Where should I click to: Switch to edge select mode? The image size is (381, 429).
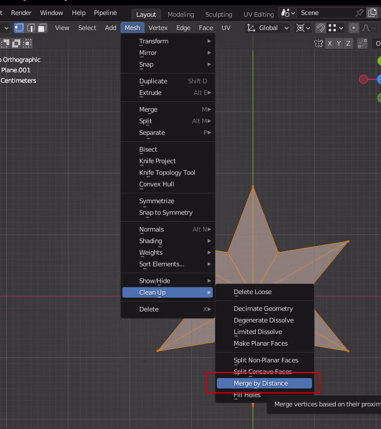pyautogui.click(x=31, y=28)
